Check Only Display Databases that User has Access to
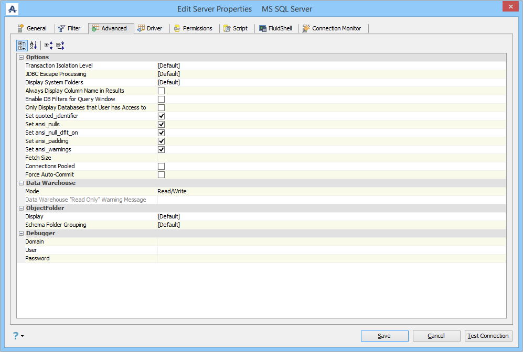The width and height of the screenshot is (523, 352). point(161,107)
